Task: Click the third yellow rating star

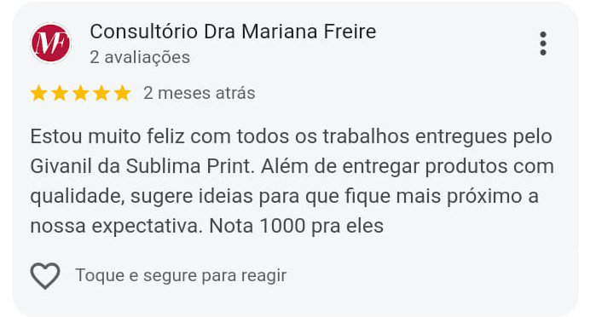Action: 81,93
